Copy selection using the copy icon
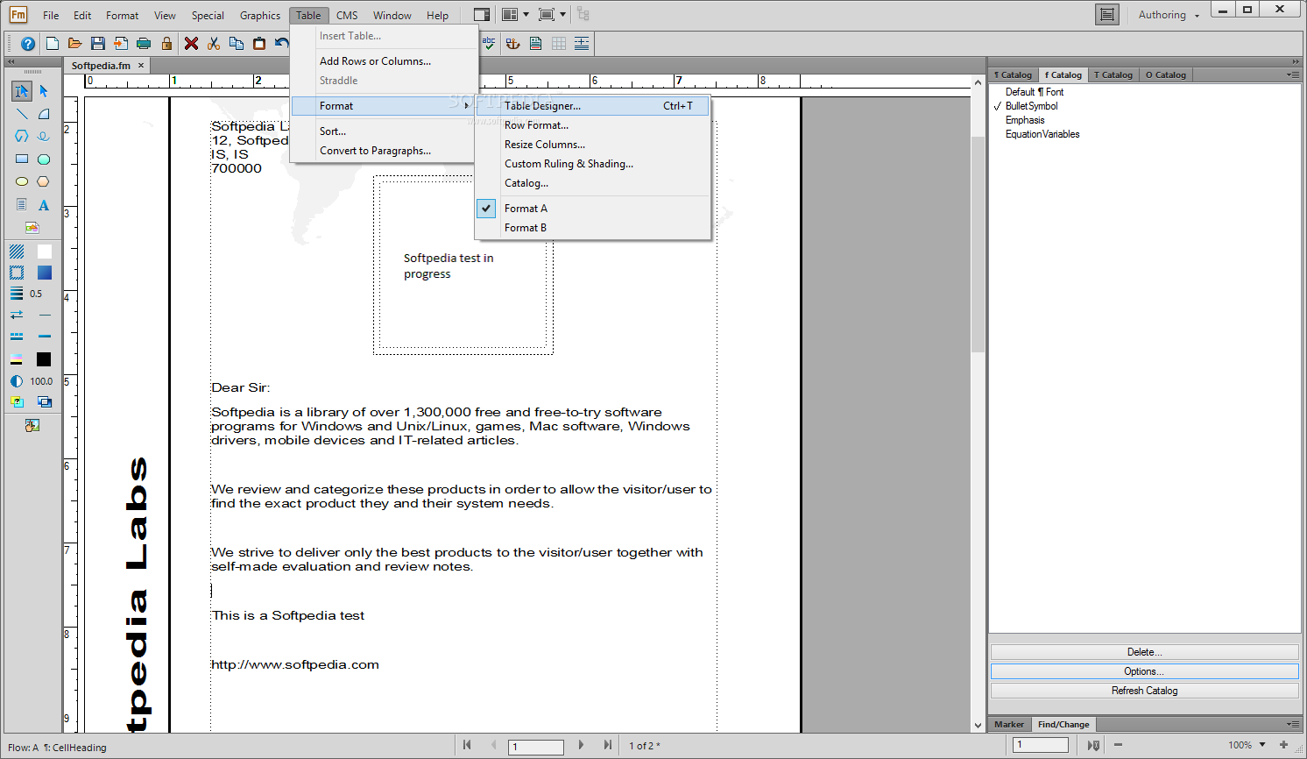The image size is (1307, 759). point(237,44)
